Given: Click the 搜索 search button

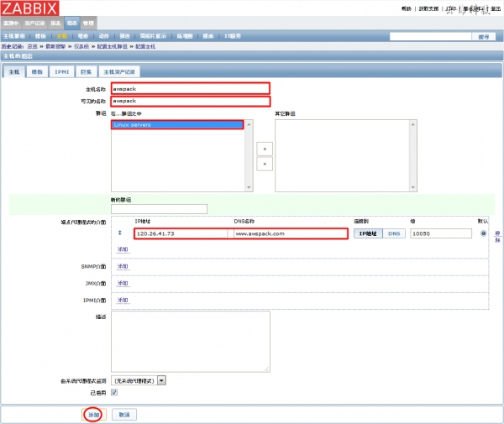Looking at the screenshot, I should pos(483,37).
